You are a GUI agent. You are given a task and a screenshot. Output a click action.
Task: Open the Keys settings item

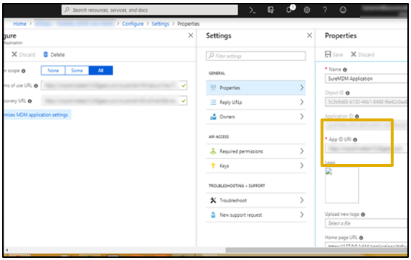(x=256, y=165)
